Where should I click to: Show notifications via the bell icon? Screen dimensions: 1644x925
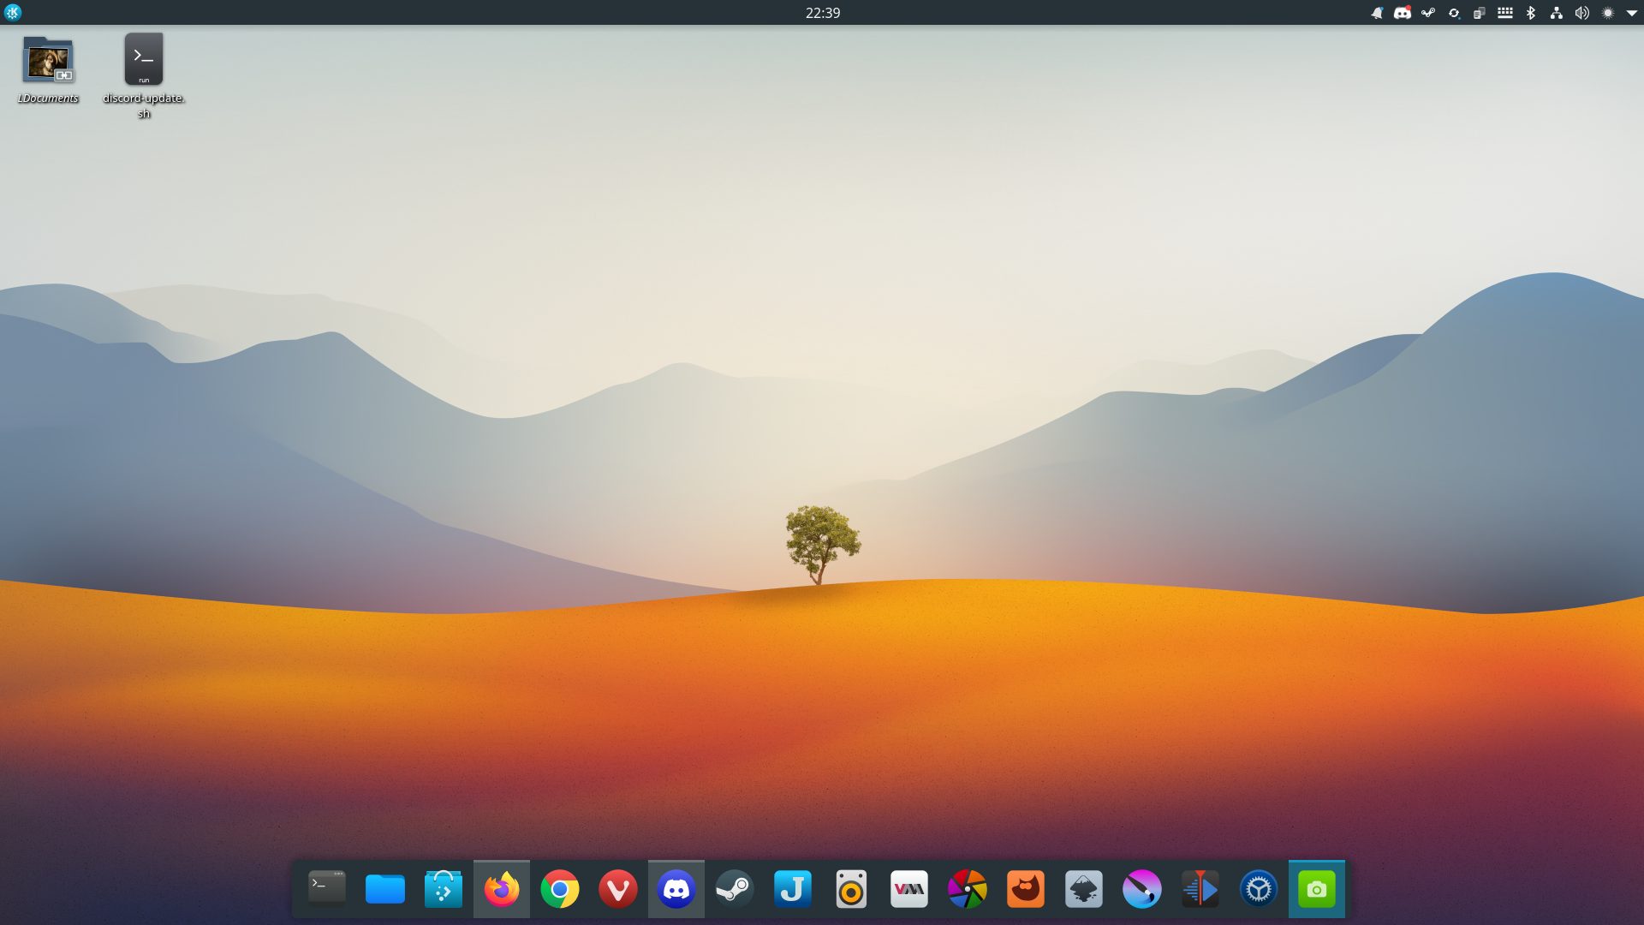(1377, 13)
